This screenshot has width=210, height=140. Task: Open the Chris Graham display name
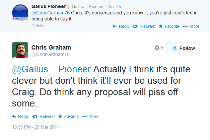51,48
